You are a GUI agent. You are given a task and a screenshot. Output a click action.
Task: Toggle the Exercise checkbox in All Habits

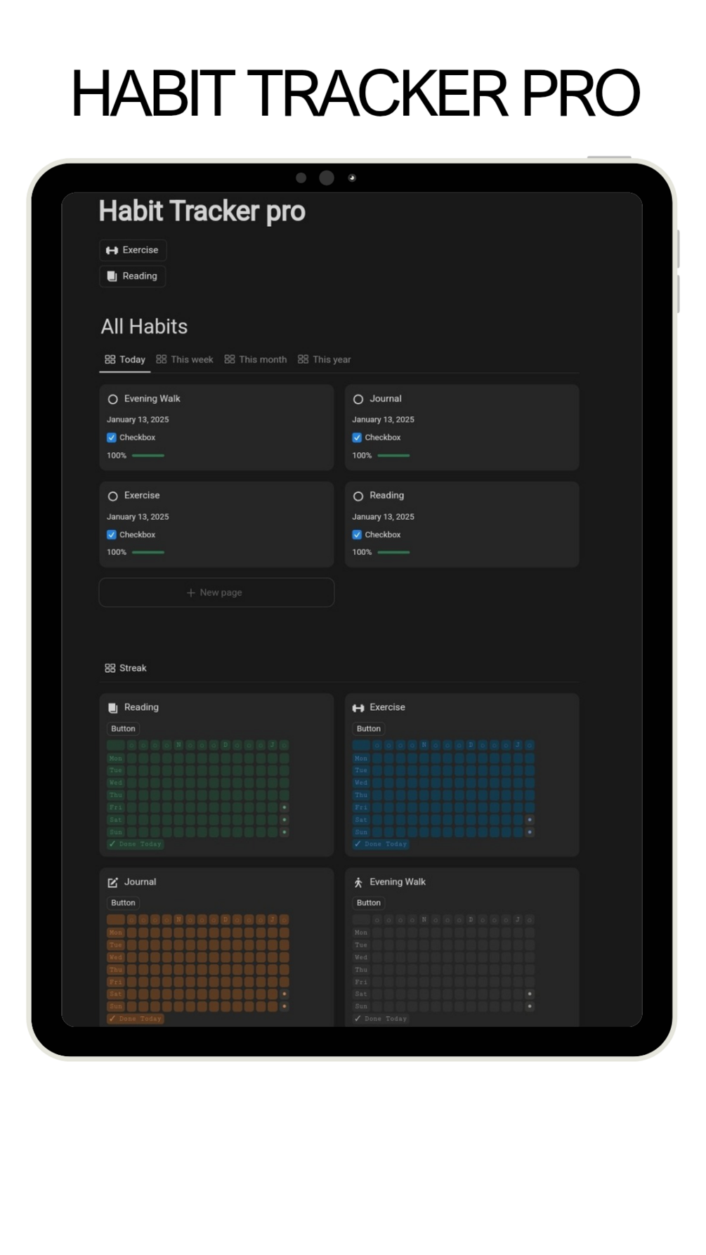coord(112,534)
